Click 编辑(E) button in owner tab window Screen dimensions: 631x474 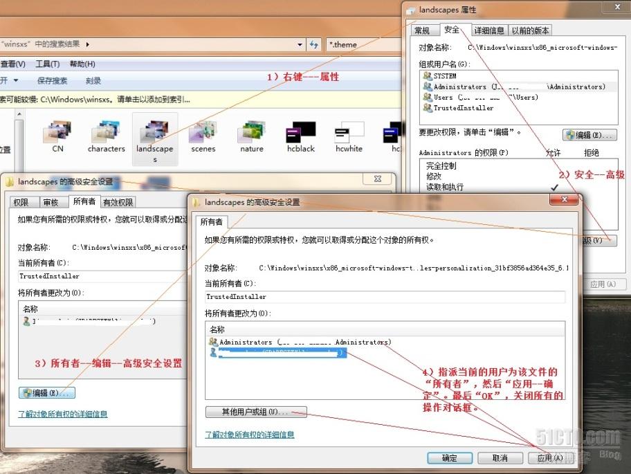(x=46, y=393)
